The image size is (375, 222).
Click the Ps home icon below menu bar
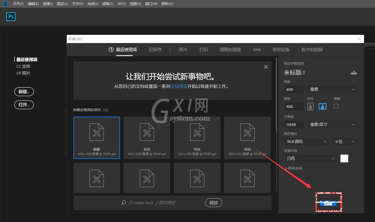point(11,17)
